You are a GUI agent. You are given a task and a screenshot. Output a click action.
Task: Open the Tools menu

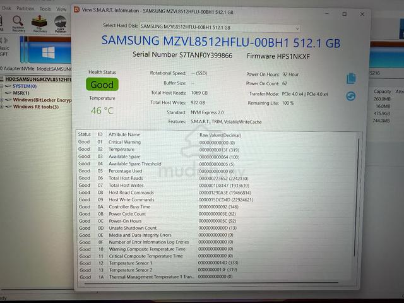tap(45, 9)
